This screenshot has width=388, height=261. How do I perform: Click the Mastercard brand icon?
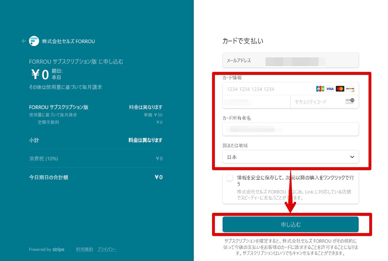(x=340, y=89)
